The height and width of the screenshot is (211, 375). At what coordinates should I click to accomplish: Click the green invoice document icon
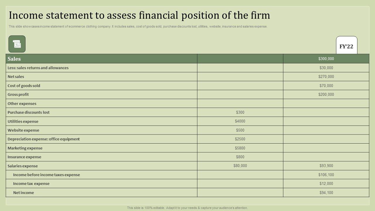17,44
